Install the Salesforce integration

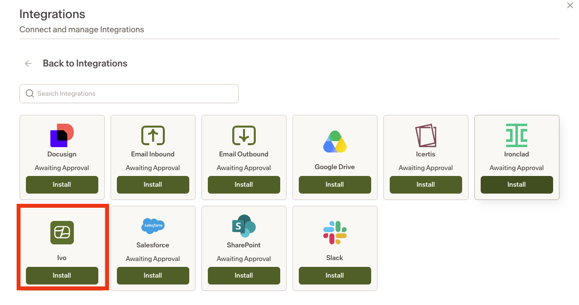click(153, 276)
